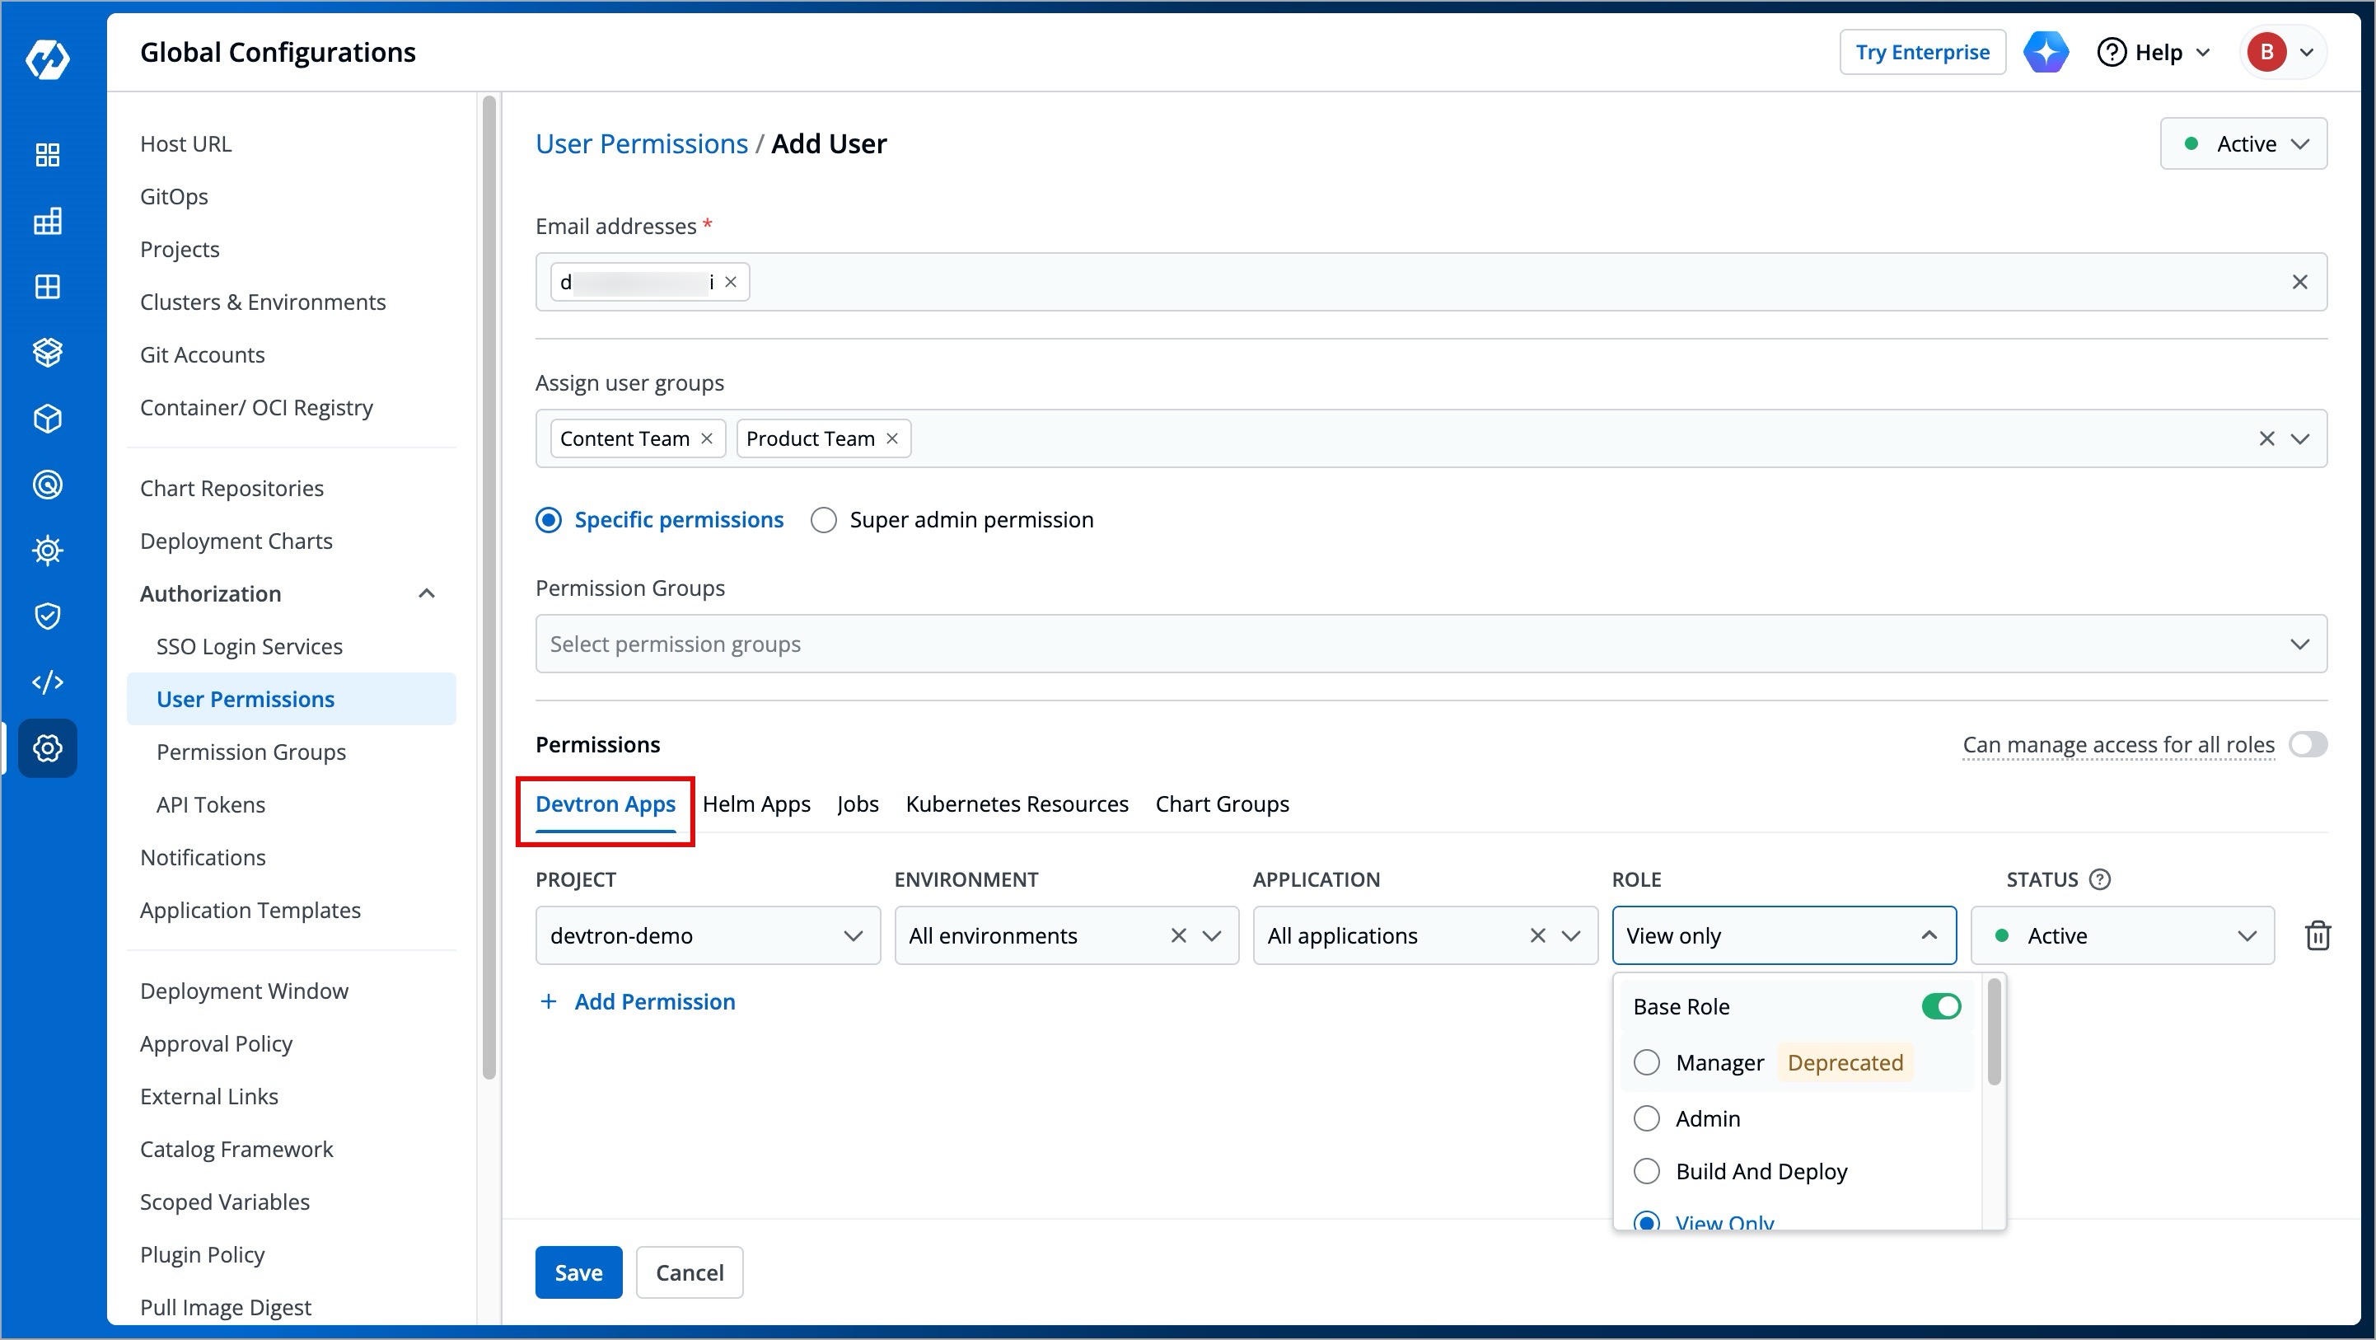Switch to the Helm Apps tab
The width and height of the screenshot is (2376, 1340).
(x=756, y=804)
